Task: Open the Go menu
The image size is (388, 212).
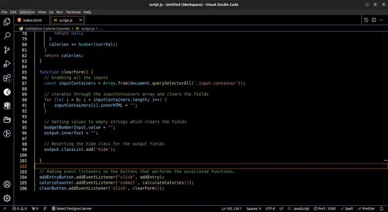Action: click(x=51, y=12)
